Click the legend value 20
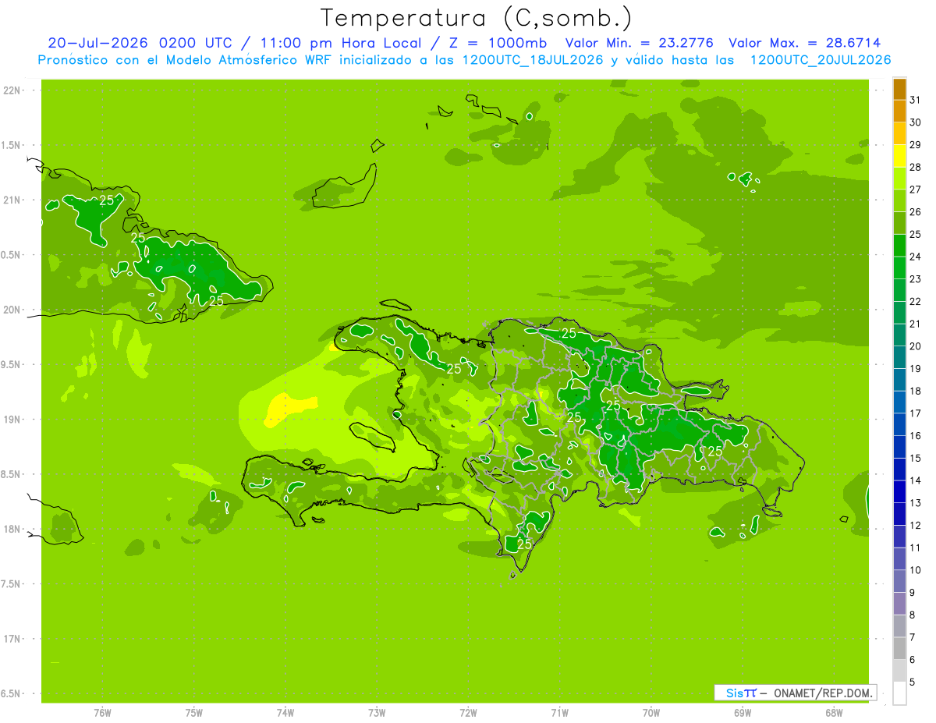 (x=916, y=346)
